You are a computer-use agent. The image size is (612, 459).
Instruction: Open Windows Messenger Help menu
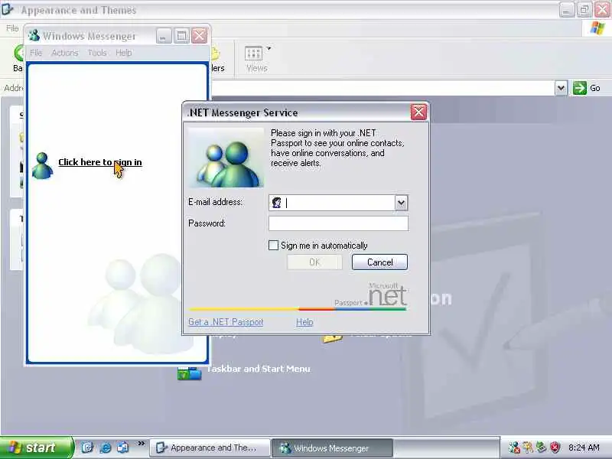point(123,53)
